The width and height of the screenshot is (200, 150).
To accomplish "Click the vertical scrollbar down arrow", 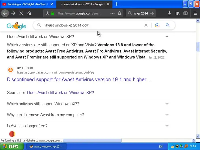I will 198,136.
